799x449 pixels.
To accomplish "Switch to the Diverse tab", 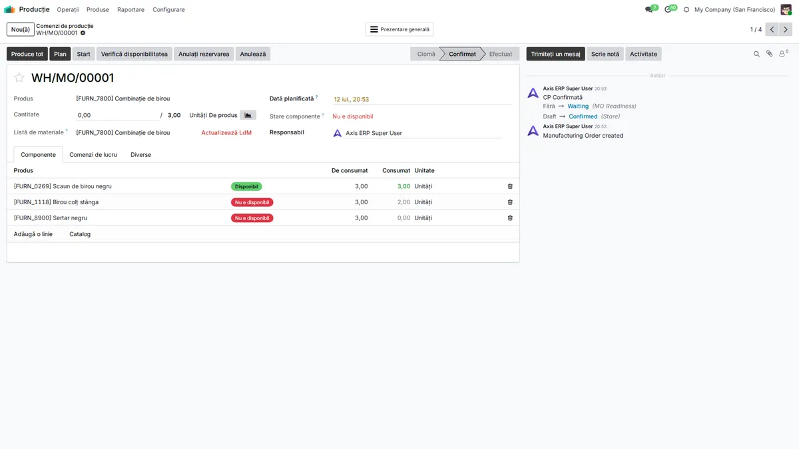I will pos(140,155).
